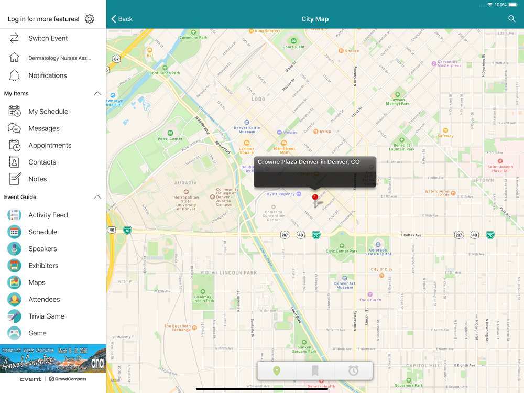
Task: Click the City Map title text
Action: click(x=315, y=19)
